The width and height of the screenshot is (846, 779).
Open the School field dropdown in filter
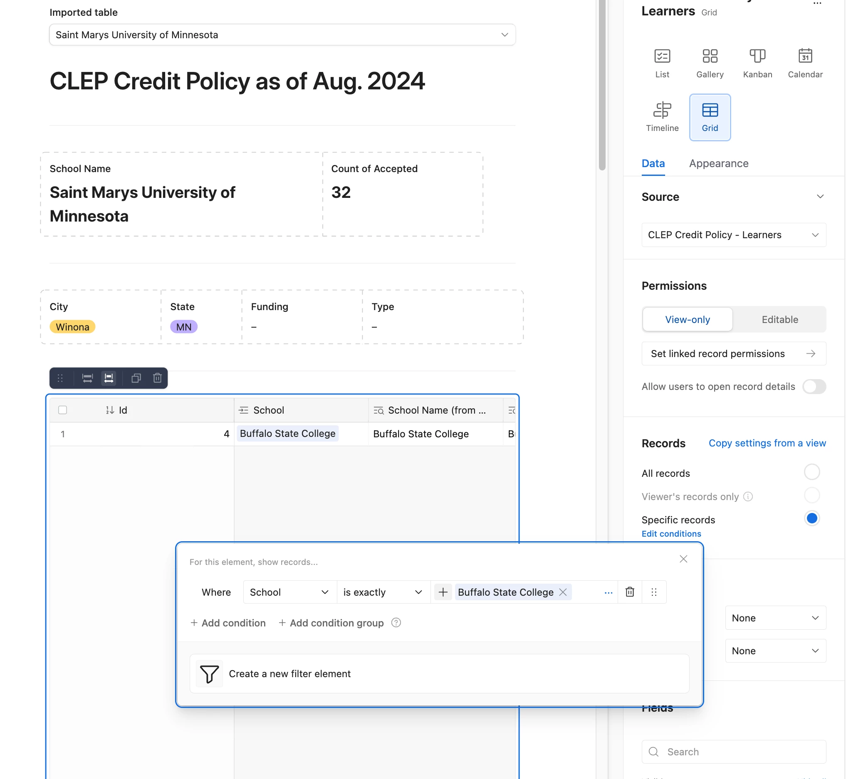tap(290, 592)
